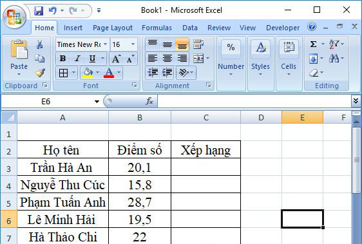
Task: Click inside the formula bar input
Action: tap(254, 101)
